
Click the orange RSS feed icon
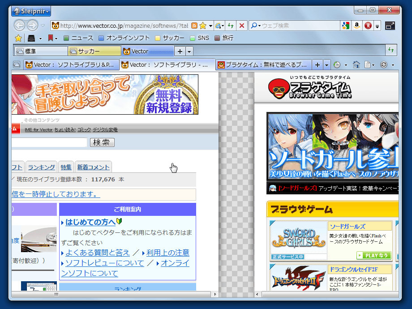(194, 26)
